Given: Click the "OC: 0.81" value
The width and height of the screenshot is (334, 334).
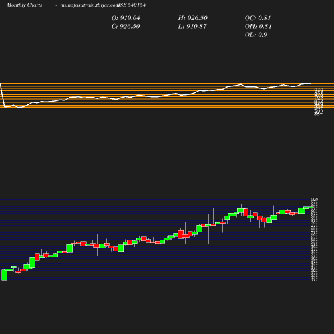Looking at the screenshot, I should pos(258,18).
